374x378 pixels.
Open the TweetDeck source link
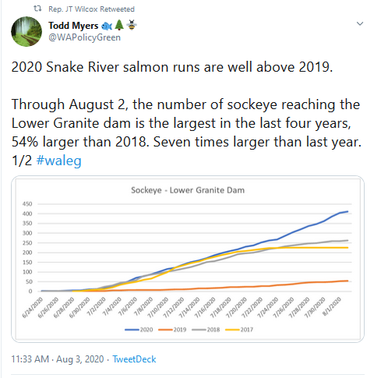[134, 359]
